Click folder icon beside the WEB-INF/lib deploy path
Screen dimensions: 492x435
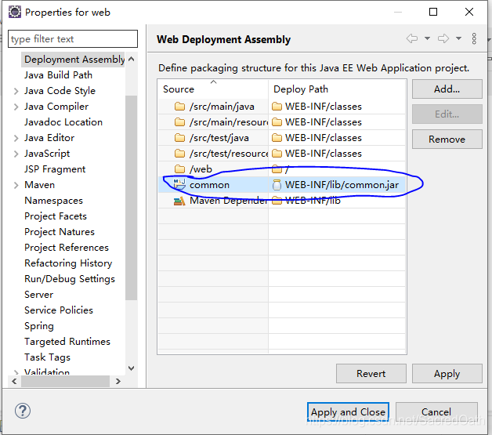pyautogui.click(x=277, y=201)
